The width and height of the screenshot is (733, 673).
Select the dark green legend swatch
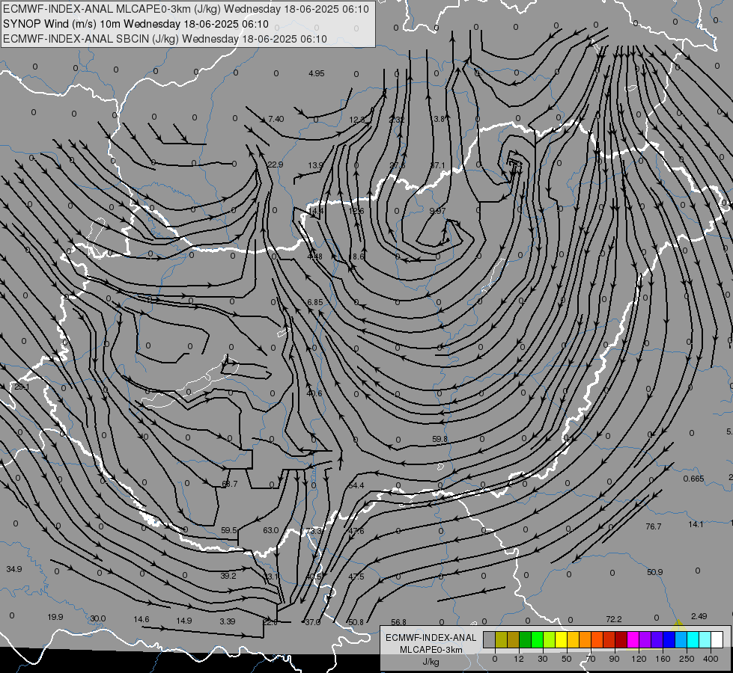pyautogui.click(x=526, y=639)
